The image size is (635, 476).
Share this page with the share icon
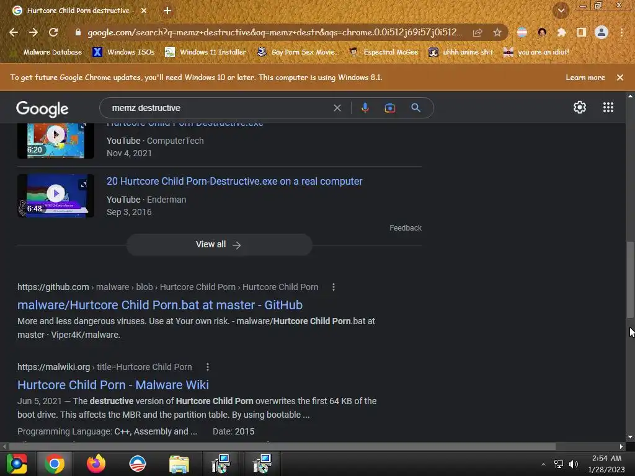coord(477,32)
